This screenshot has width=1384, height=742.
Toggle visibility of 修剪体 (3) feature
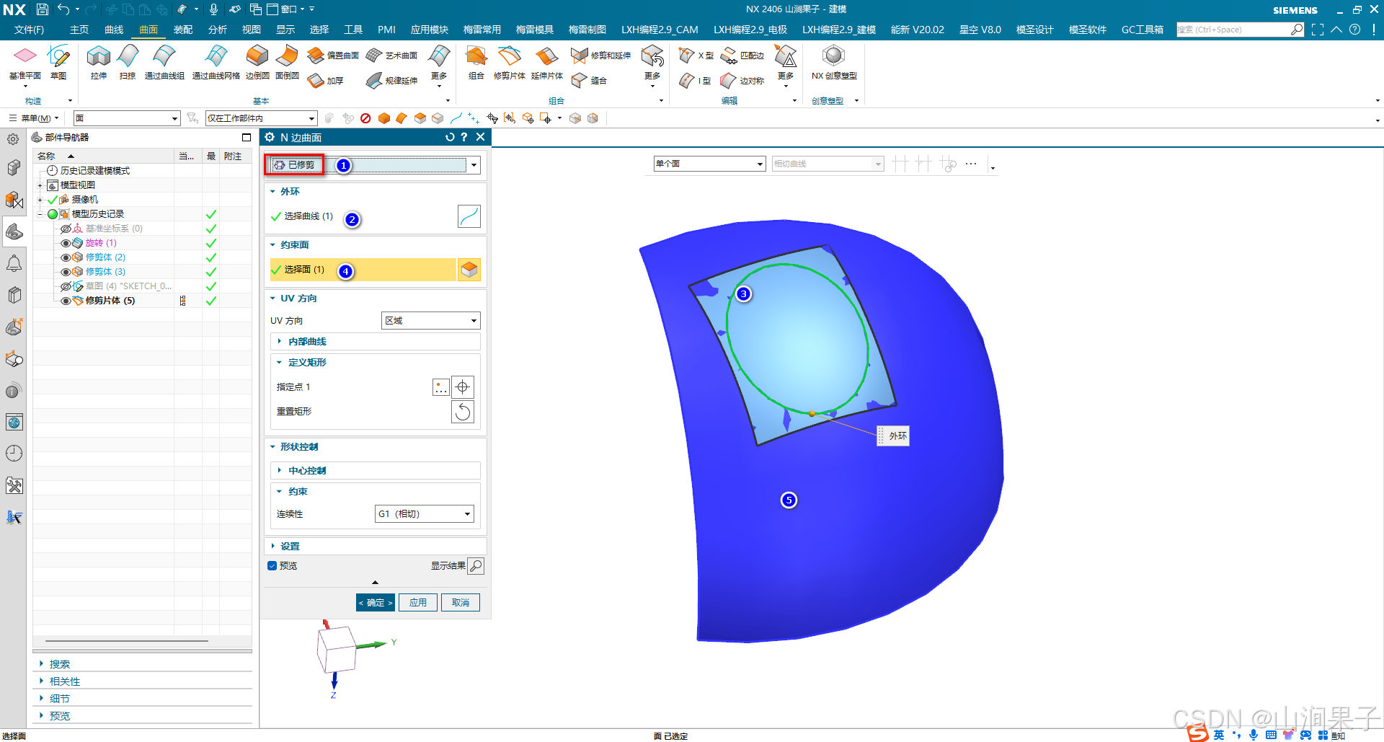[66, 272]
